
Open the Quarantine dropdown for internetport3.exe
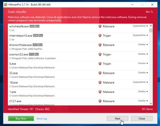coord(140,35)
